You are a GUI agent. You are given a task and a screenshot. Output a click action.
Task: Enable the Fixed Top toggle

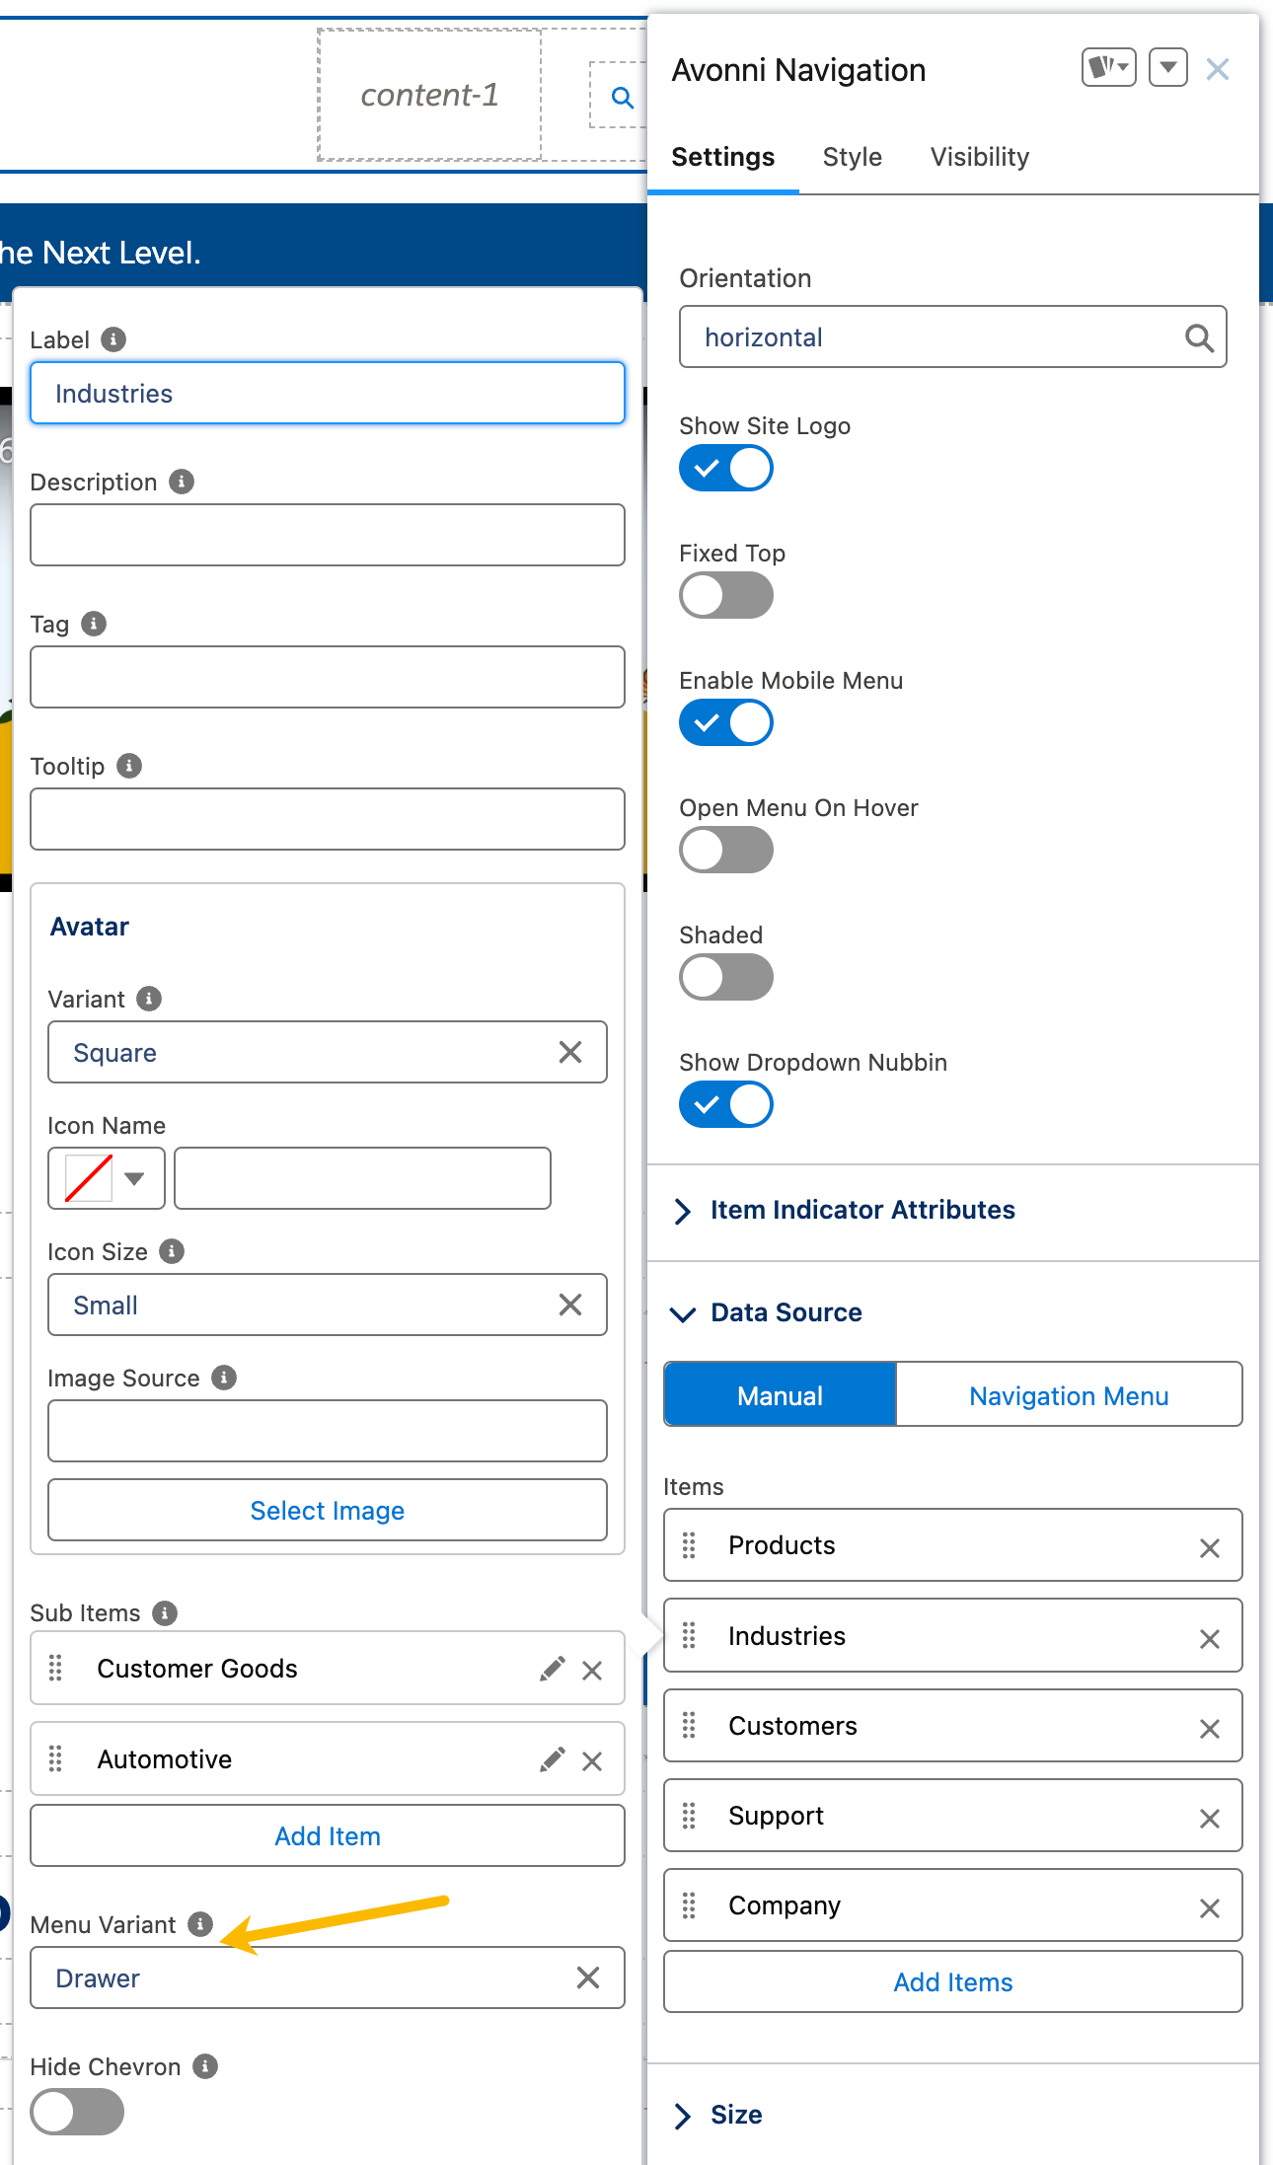point(726,595)
